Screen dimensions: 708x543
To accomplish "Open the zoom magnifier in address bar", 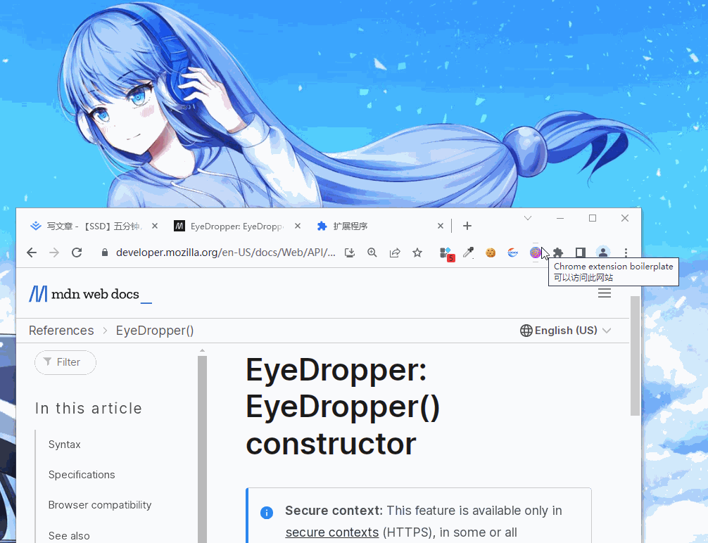I will click(x=372, y=253).
